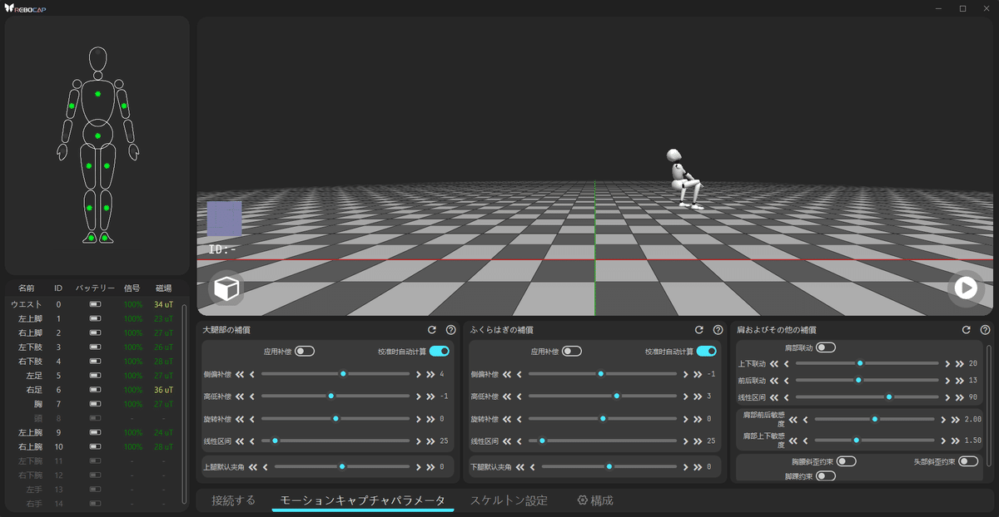The width and height of the screenshot is (999, 517).
Task: Click the calf 高低补偿 slider track
Action: pos(603,396)
